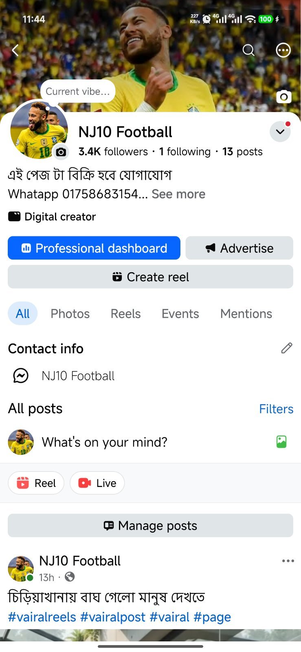
Task: Open the post's three-dot options menu
Action: tap(288, 561)
